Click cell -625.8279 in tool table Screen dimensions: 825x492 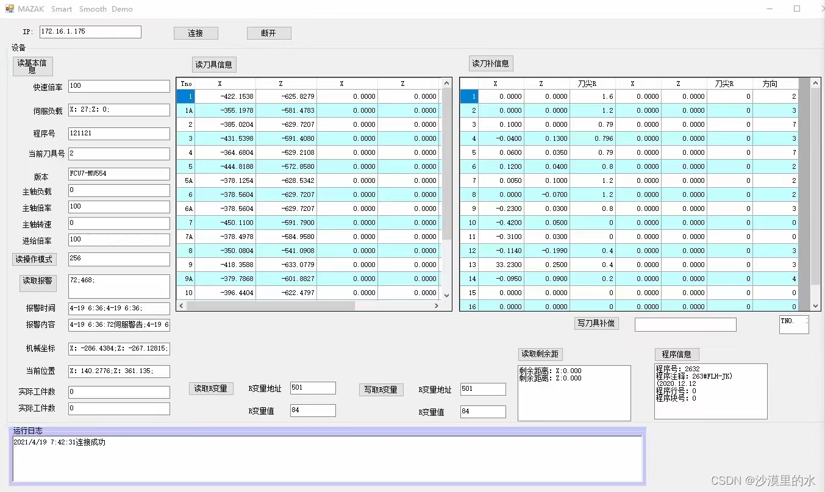click(287, 96)
